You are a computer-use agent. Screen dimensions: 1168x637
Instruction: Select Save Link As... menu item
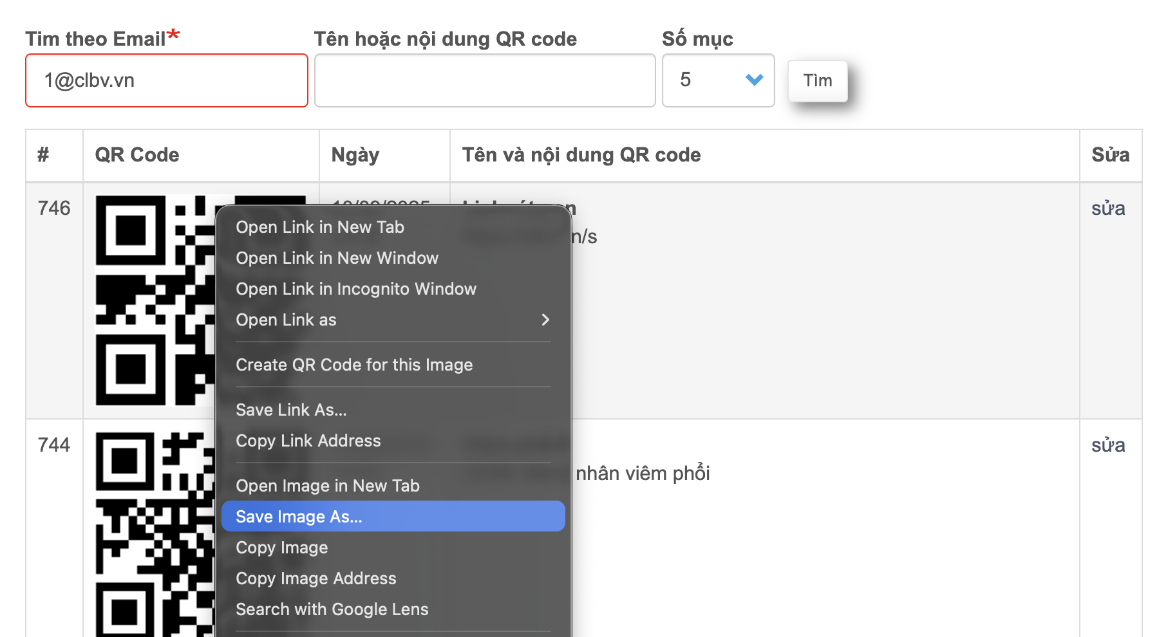coord(291,410)
